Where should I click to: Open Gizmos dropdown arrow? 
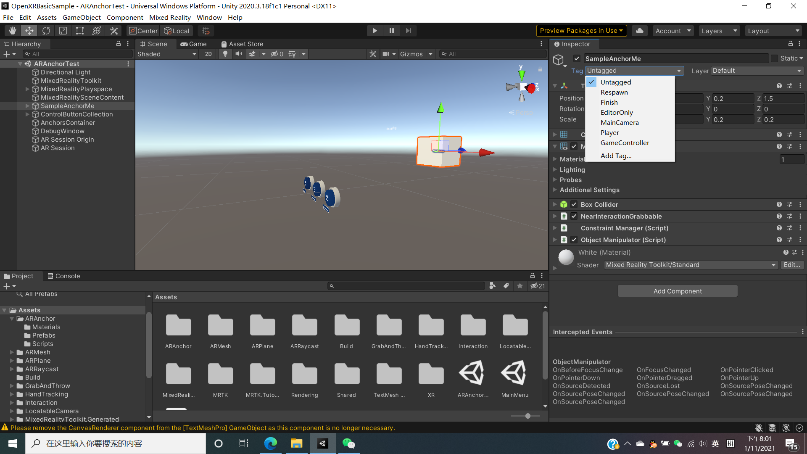coord(430,54)
